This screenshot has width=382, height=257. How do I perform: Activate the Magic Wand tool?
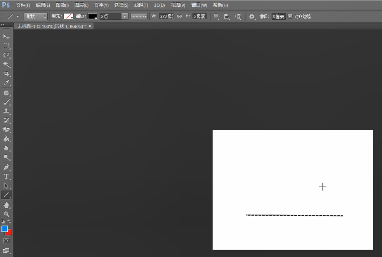tap(6, 64)
